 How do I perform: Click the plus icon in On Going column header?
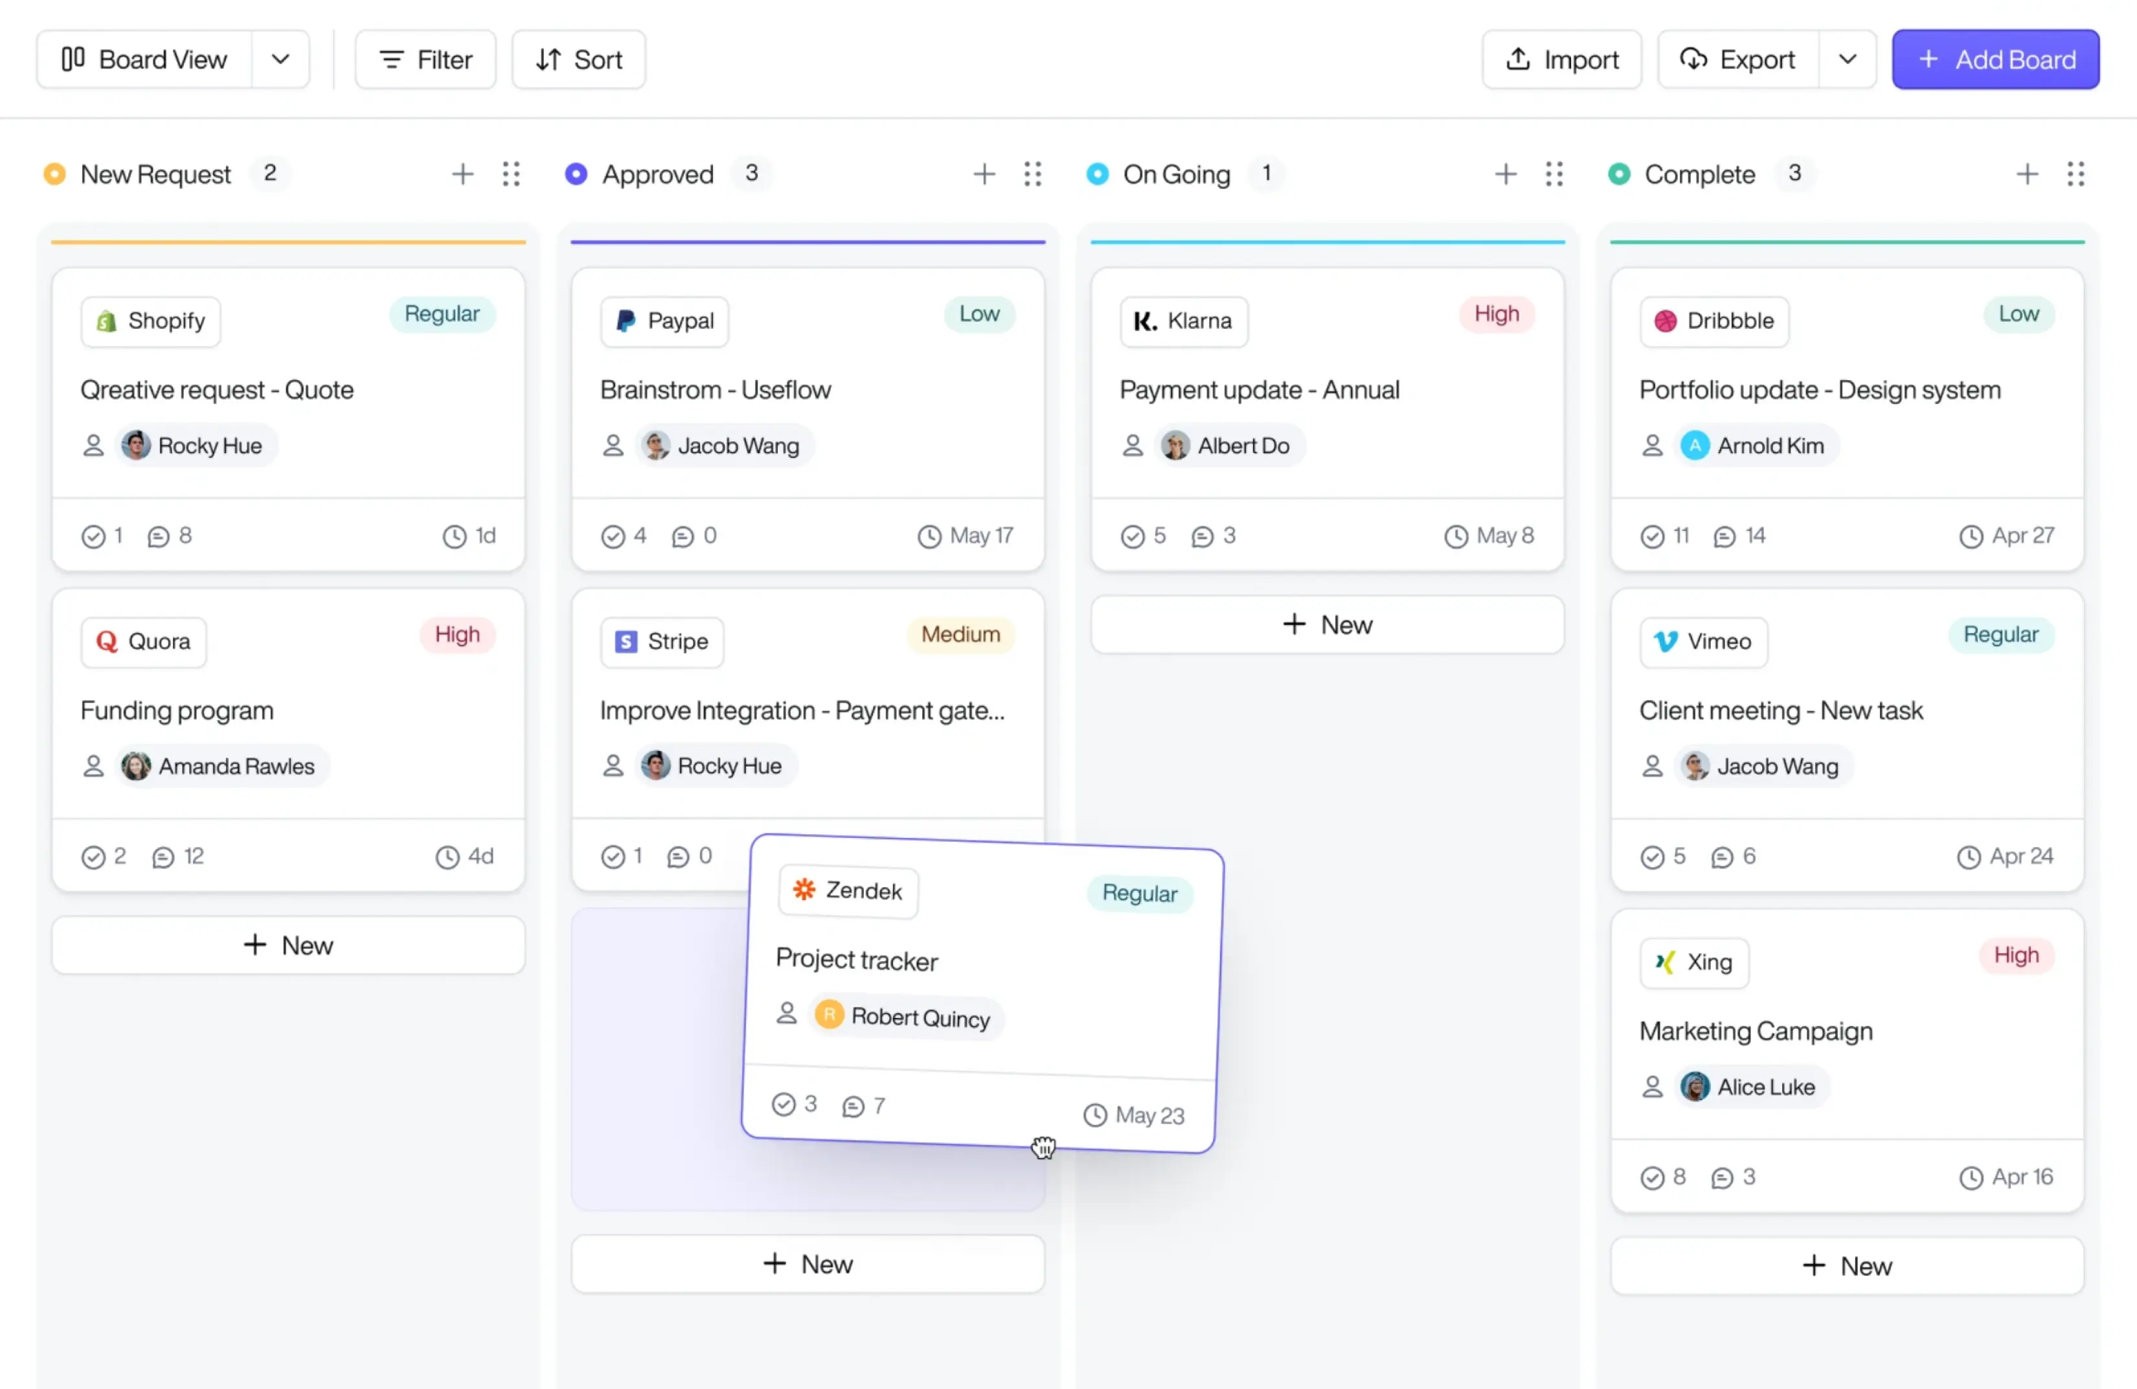tap(1506, 174)
